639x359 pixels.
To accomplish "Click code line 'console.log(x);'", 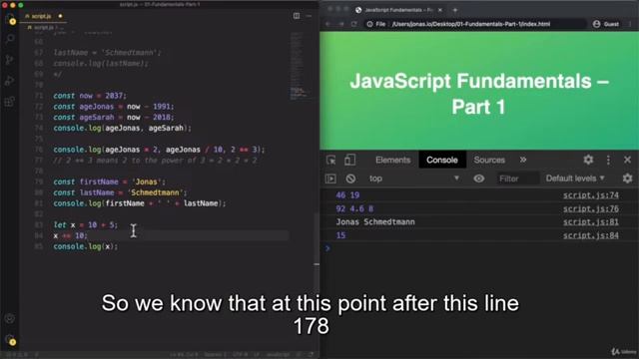I will pyautogui.click(x=85, y=246).
